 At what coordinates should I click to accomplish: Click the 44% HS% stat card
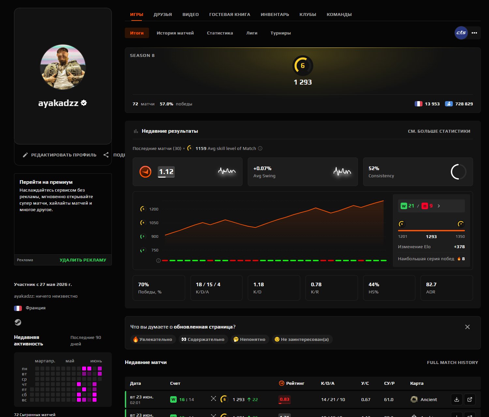pyautogui.click(x=389, y=288)
